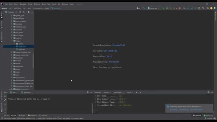
Task: Run the generate configuration with the play icon
Action: (x=163, y=8)
